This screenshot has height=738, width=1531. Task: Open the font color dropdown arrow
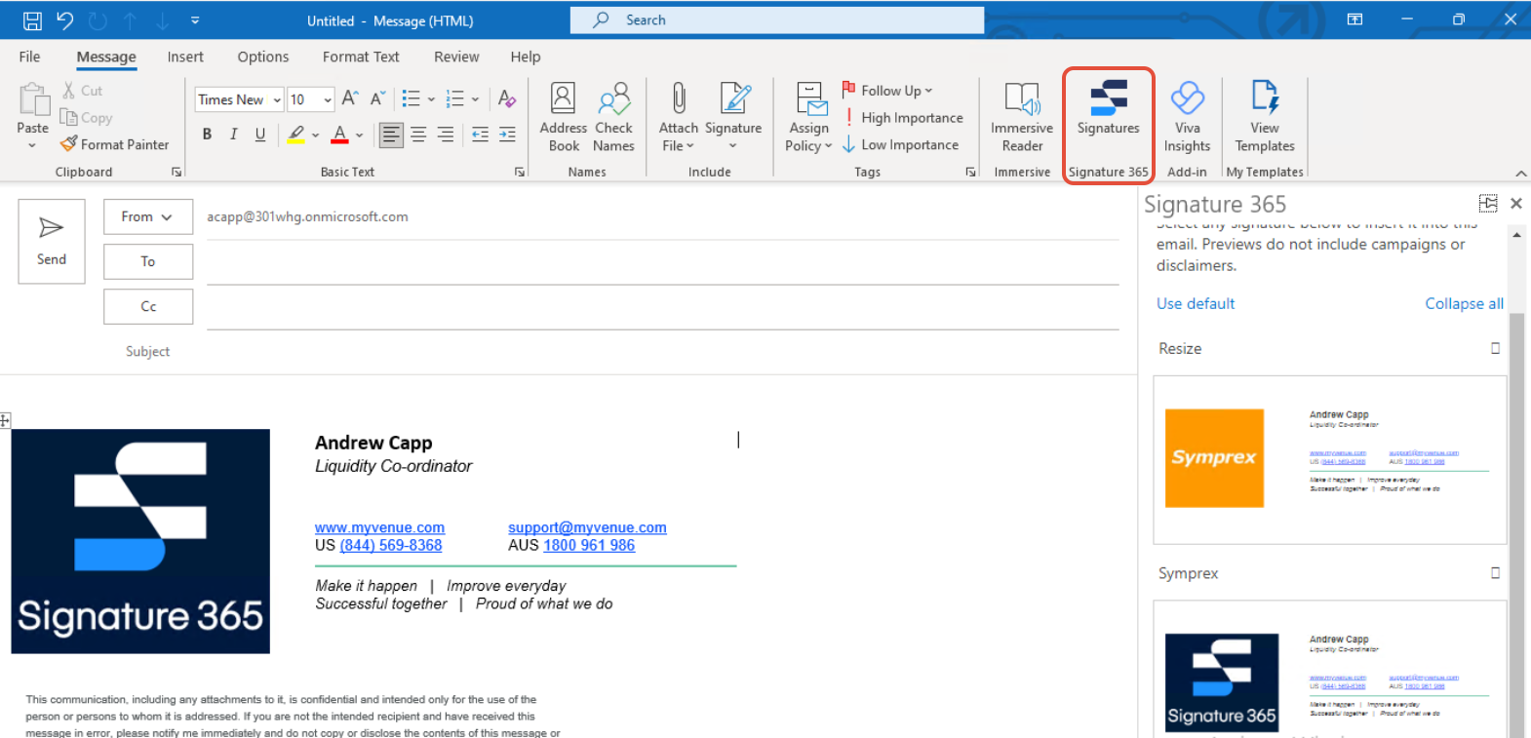pos(360,135)
